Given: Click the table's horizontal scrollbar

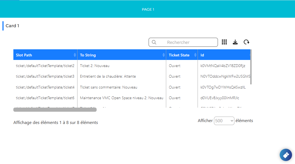Looking at the screenshot, I should (55, 110).
